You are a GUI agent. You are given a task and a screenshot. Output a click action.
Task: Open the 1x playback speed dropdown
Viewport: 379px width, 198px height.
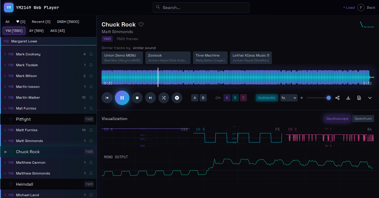(x=289, y=98)
